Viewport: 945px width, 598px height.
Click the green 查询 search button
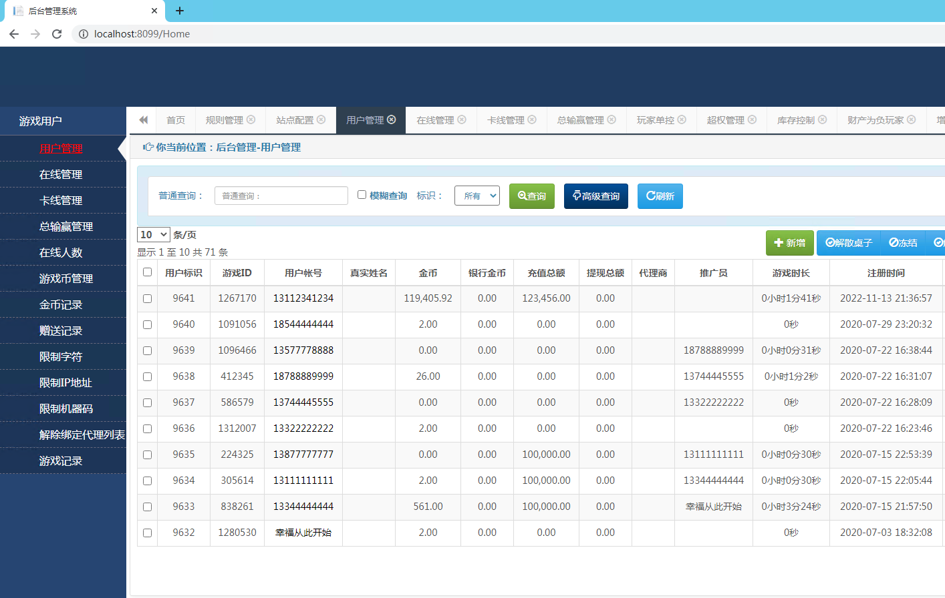tap(532, 196)
